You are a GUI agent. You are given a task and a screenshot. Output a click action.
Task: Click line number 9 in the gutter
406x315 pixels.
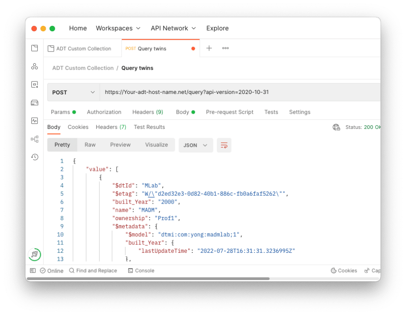tap(62, 227)
